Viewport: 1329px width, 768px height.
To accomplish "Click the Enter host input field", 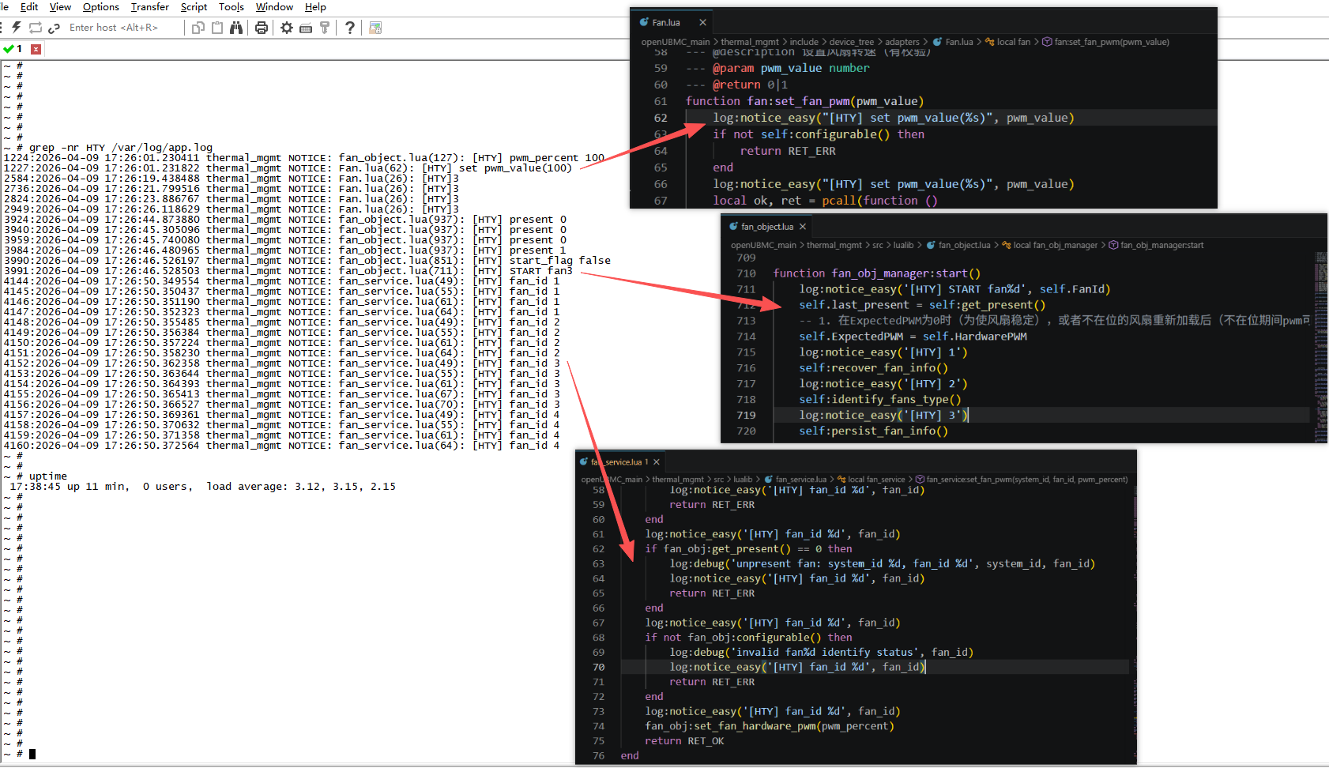I will (114, 28).
